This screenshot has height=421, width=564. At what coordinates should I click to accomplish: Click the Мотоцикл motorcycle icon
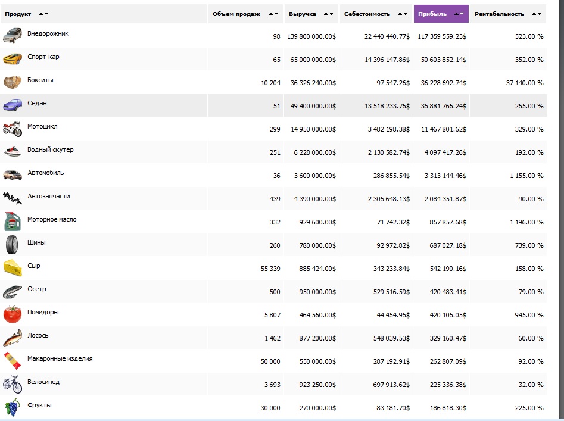pos(13,129)
